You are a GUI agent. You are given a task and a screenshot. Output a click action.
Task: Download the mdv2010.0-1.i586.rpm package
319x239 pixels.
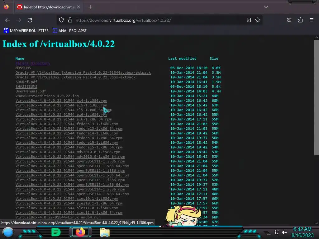pos(68,152)
